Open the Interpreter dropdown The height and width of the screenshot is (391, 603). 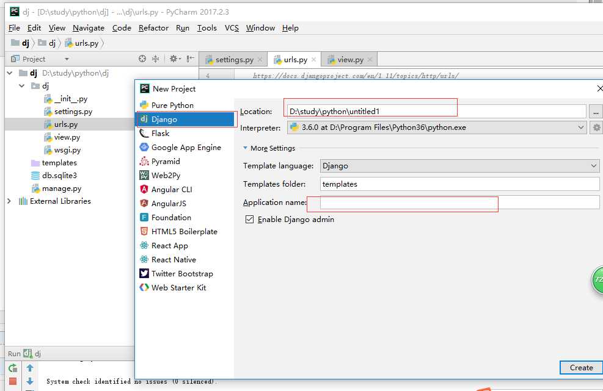click(x=581, y=127)
